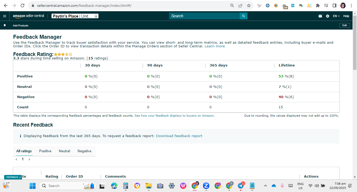This screenshot has height=192, width=357.
Task: Open the media controls playlist icon
Action: [326, 5]
